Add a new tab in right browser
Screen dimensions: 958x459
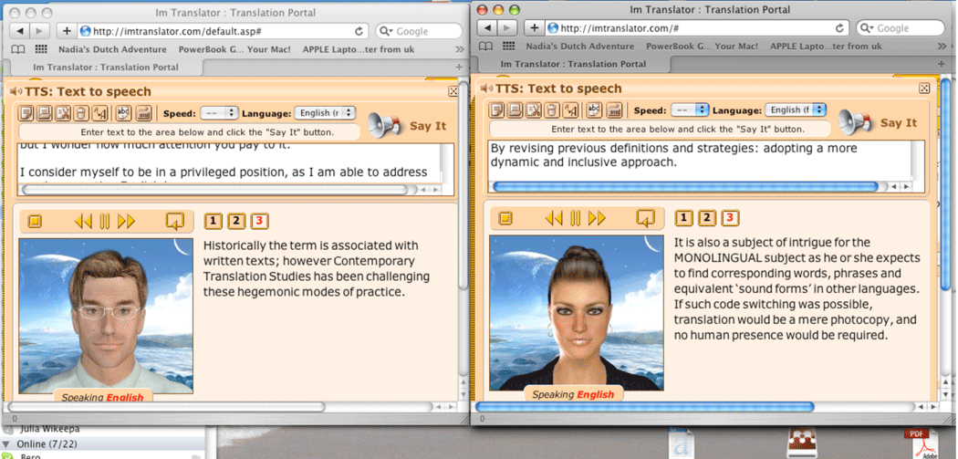(941, 64)
